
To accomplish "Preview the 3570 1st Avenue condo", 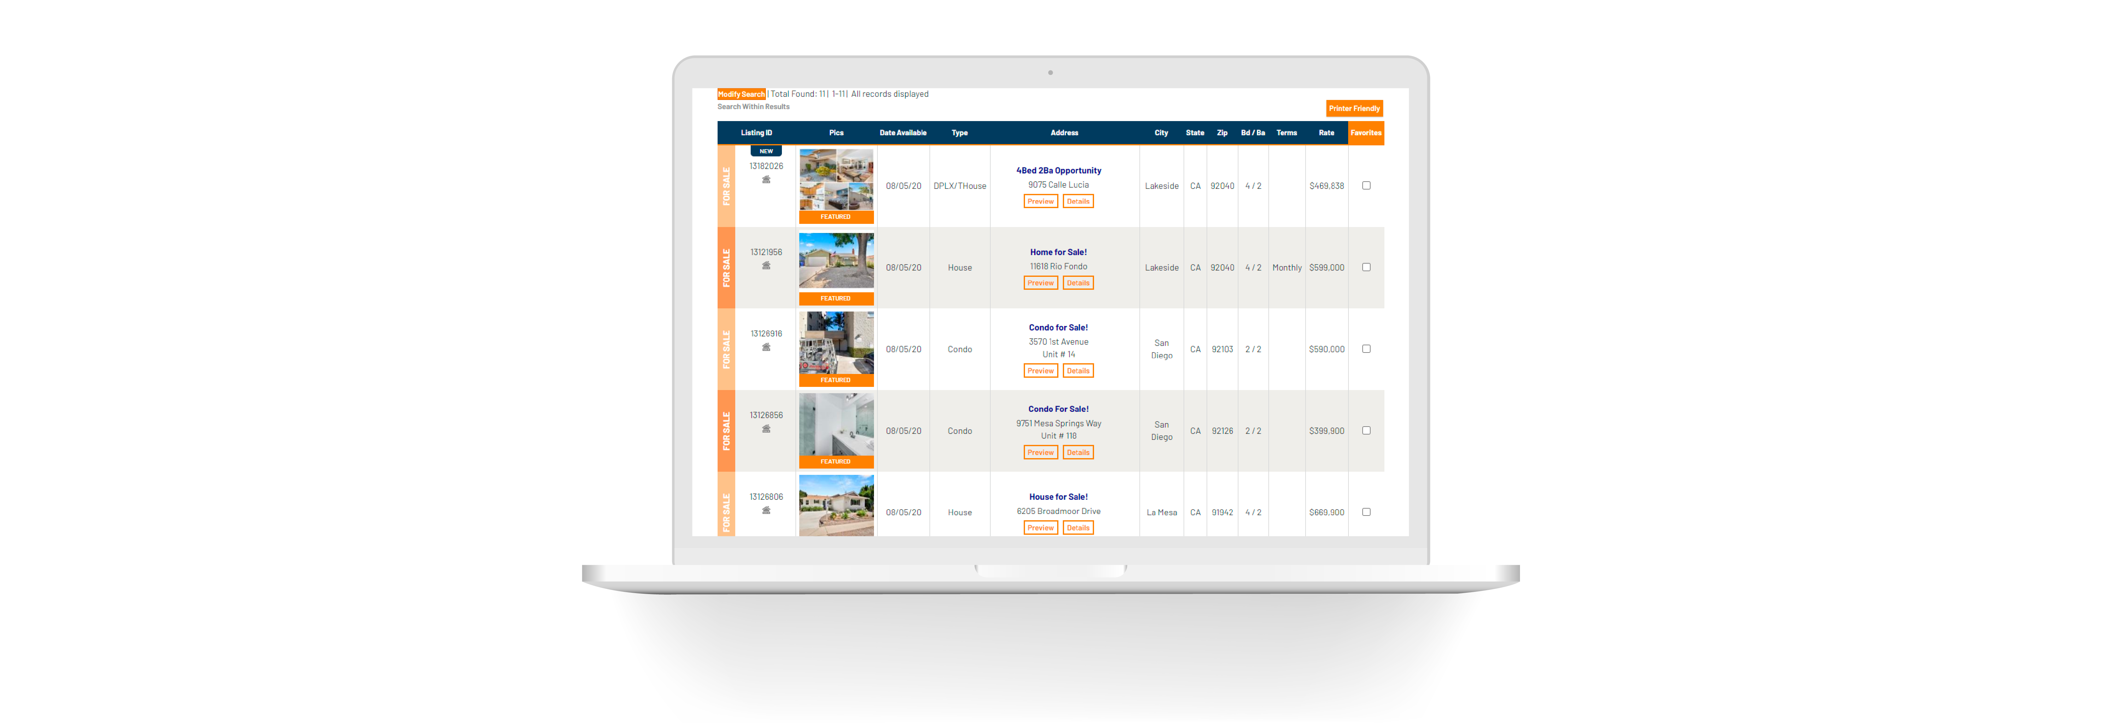I will (1040, 370).
